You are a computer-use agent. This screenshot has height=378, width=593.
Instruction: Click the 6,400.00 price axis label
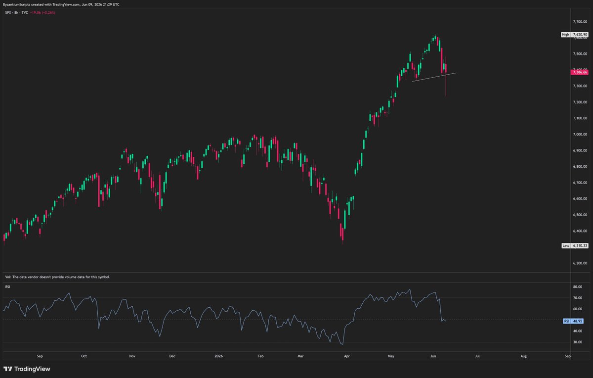(580, 231)
